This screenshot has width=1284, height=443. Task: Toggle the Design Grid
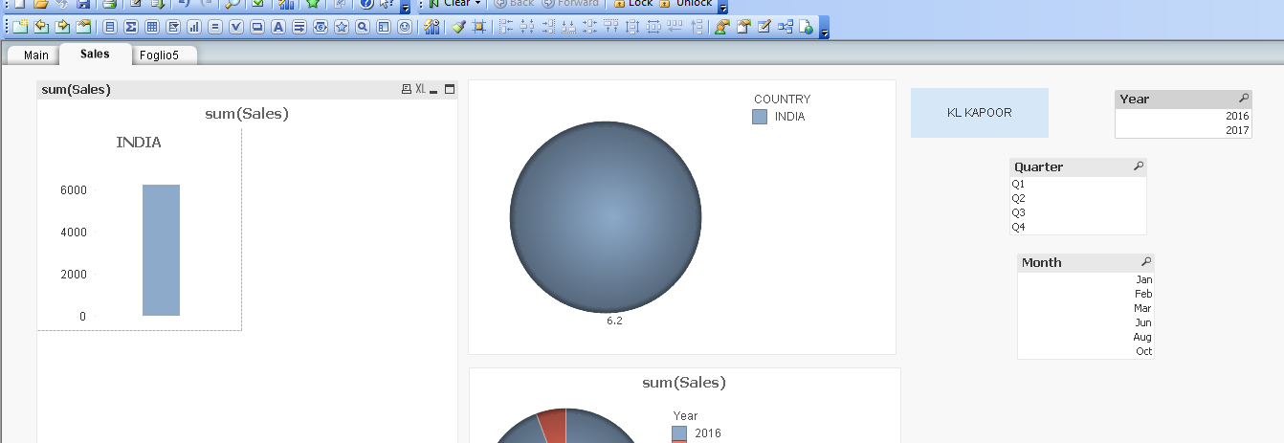coord(479,27)
